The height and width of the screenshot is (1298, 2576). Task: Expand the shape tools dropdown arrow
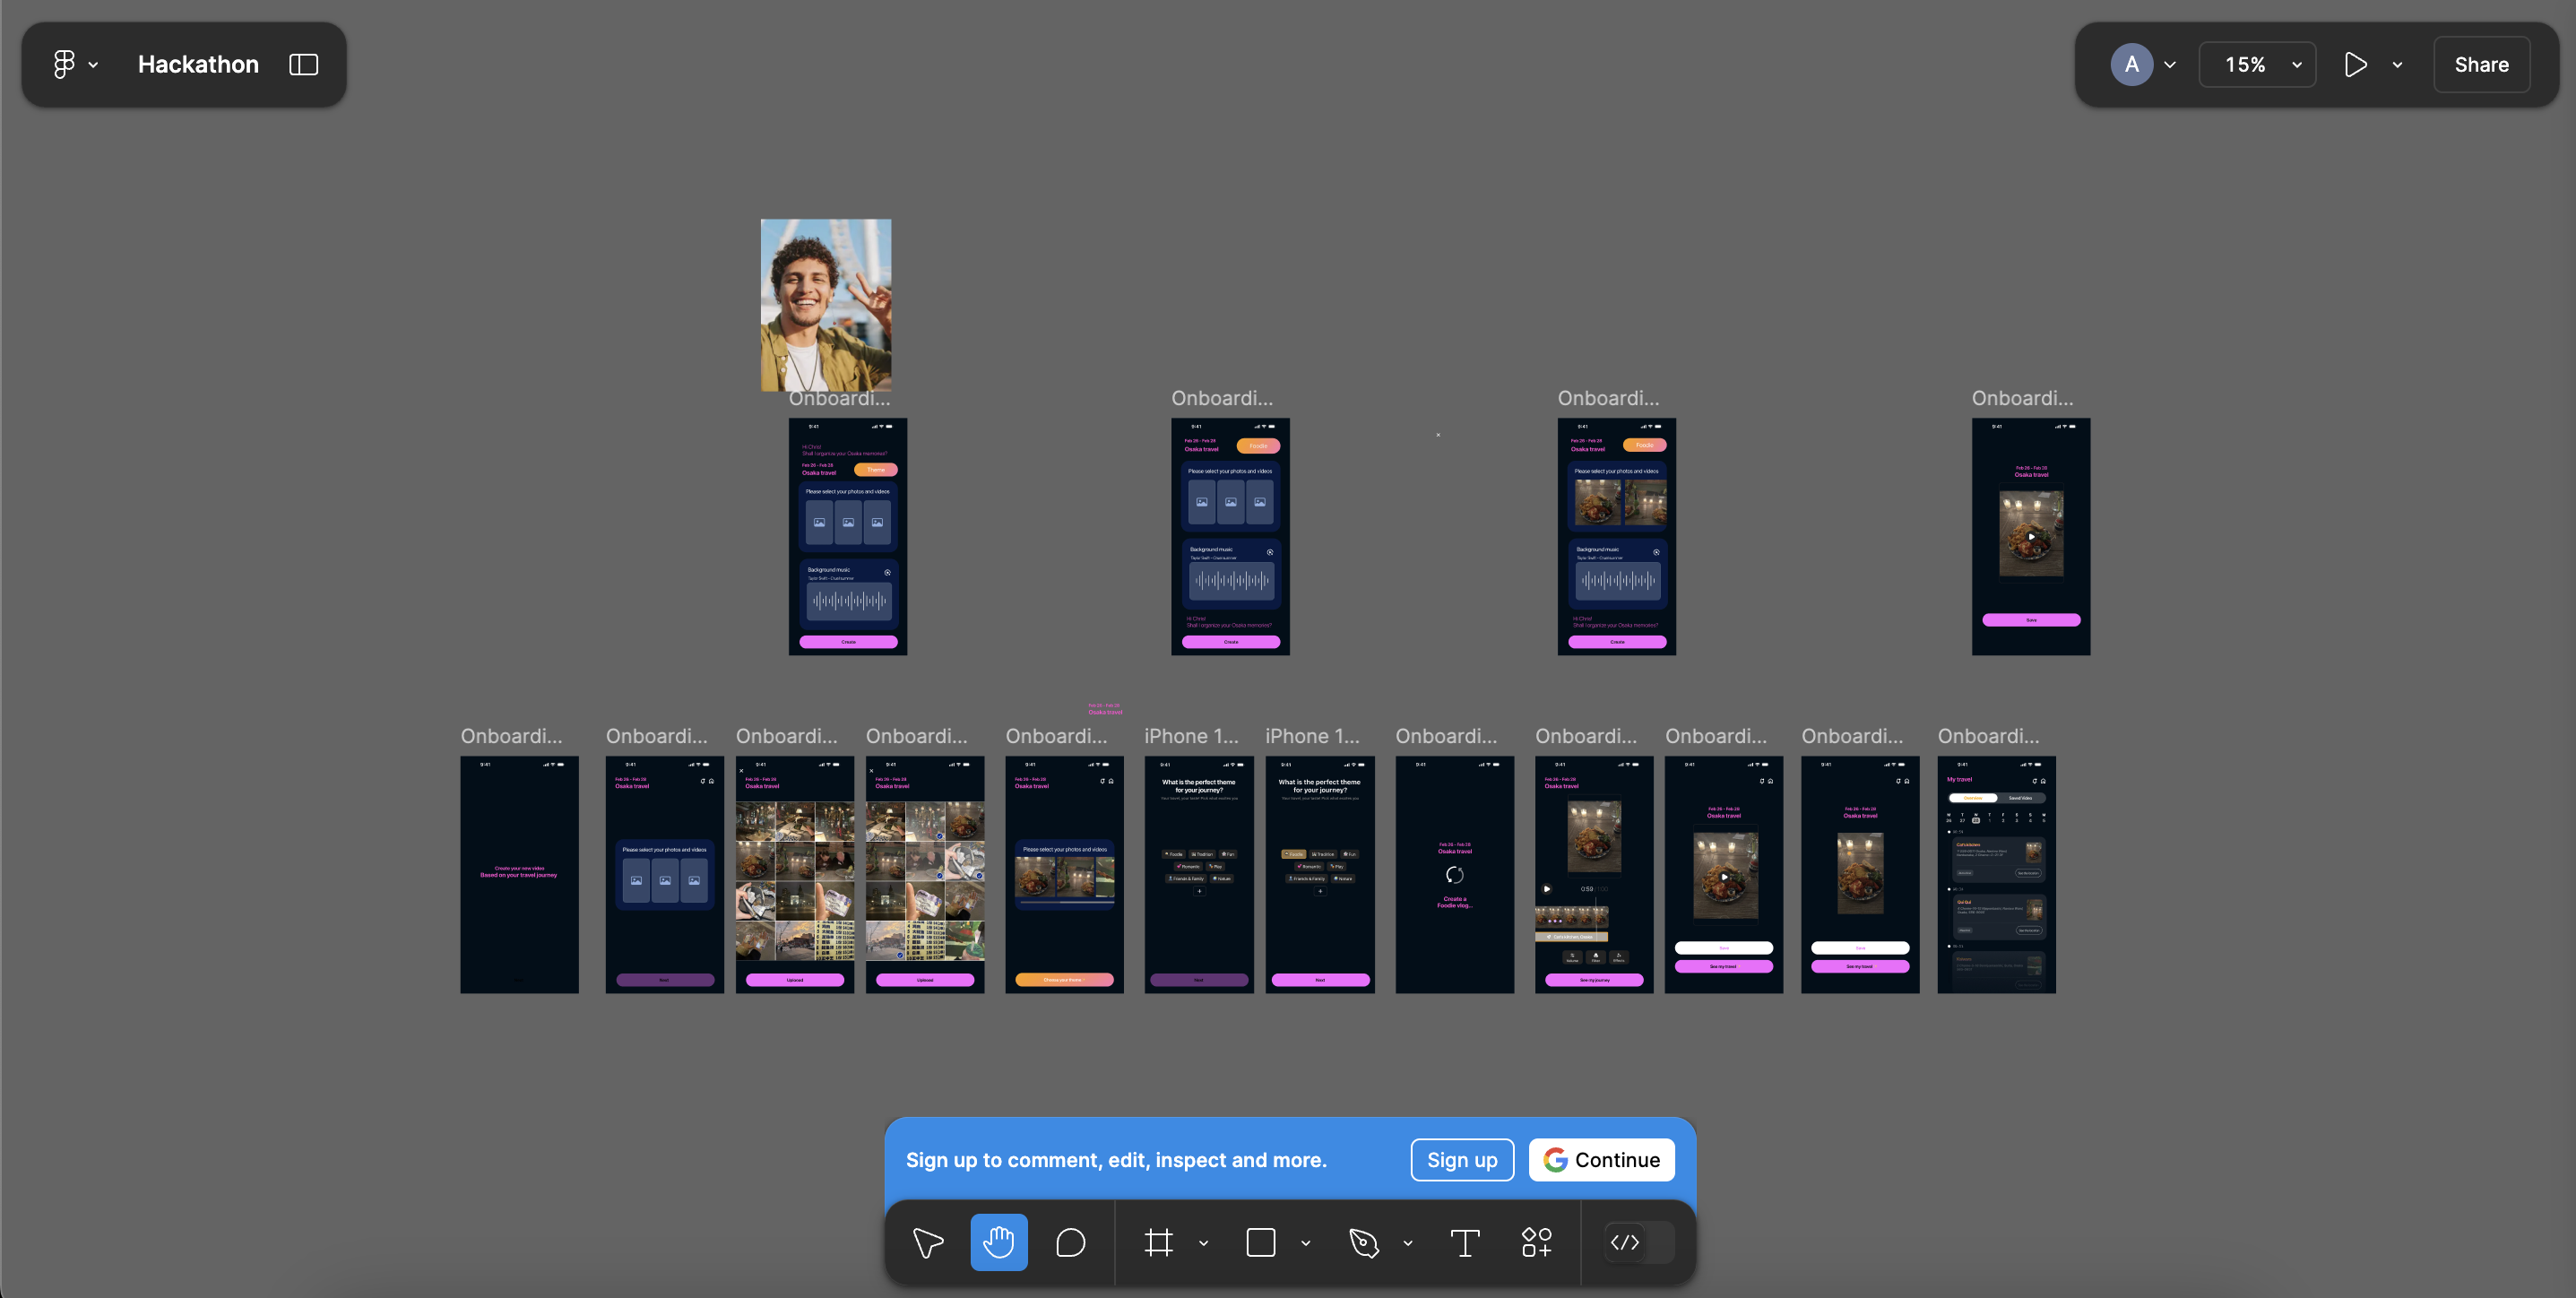pos(1305,1244)
